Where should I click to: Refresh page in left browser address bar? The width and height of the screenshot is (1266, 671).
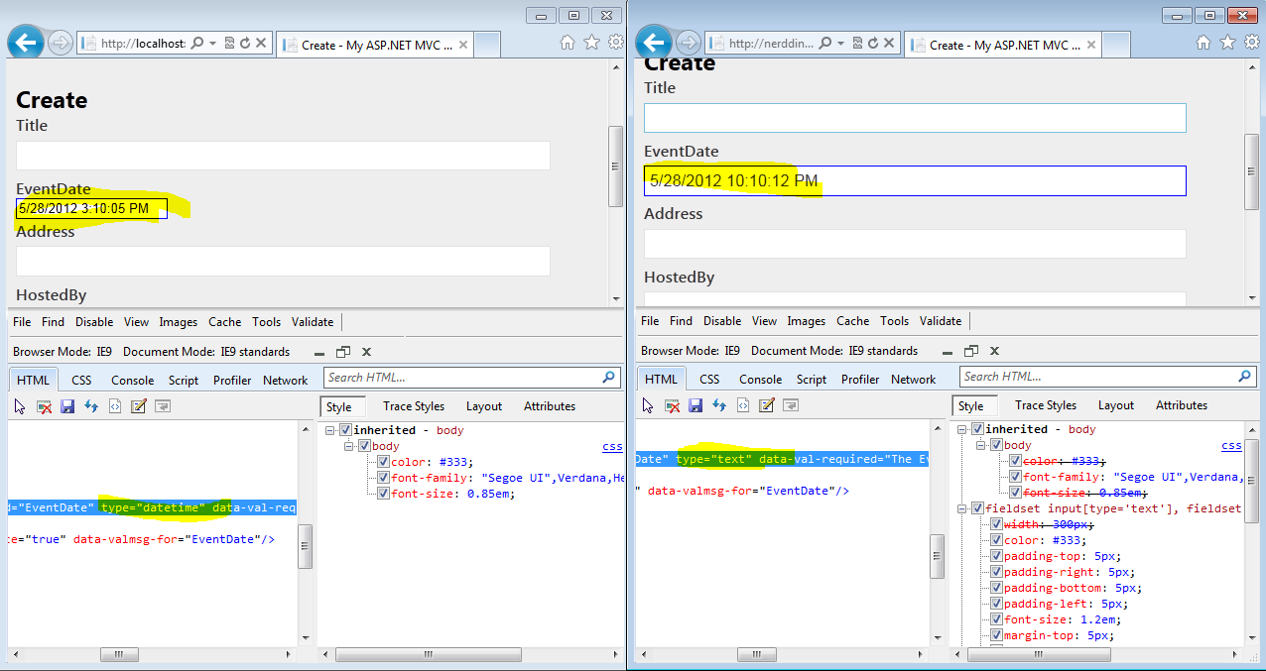pos(244,44)
